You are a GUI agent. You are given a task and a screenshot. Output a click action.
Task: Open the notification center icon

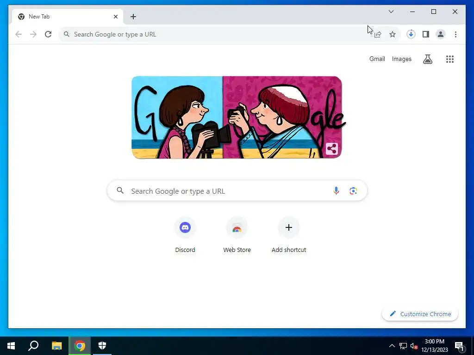click(459, 346)
